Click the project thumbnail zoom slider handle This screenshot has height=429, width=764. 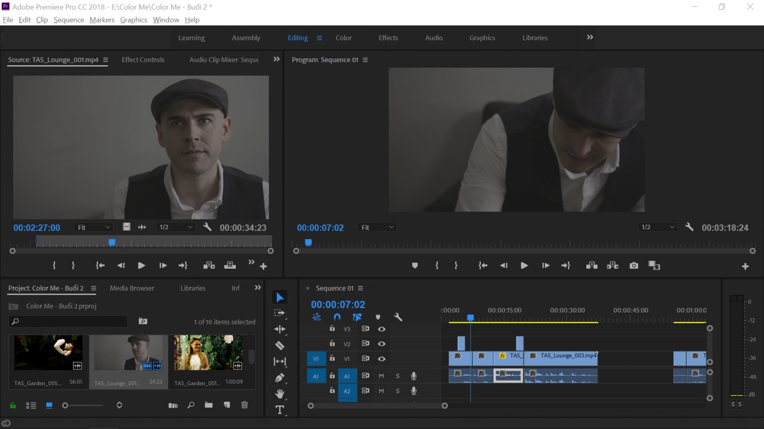coord(65,406)
